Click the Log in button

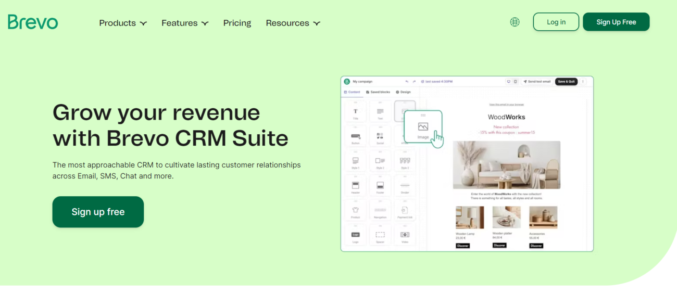coord(556,22)
